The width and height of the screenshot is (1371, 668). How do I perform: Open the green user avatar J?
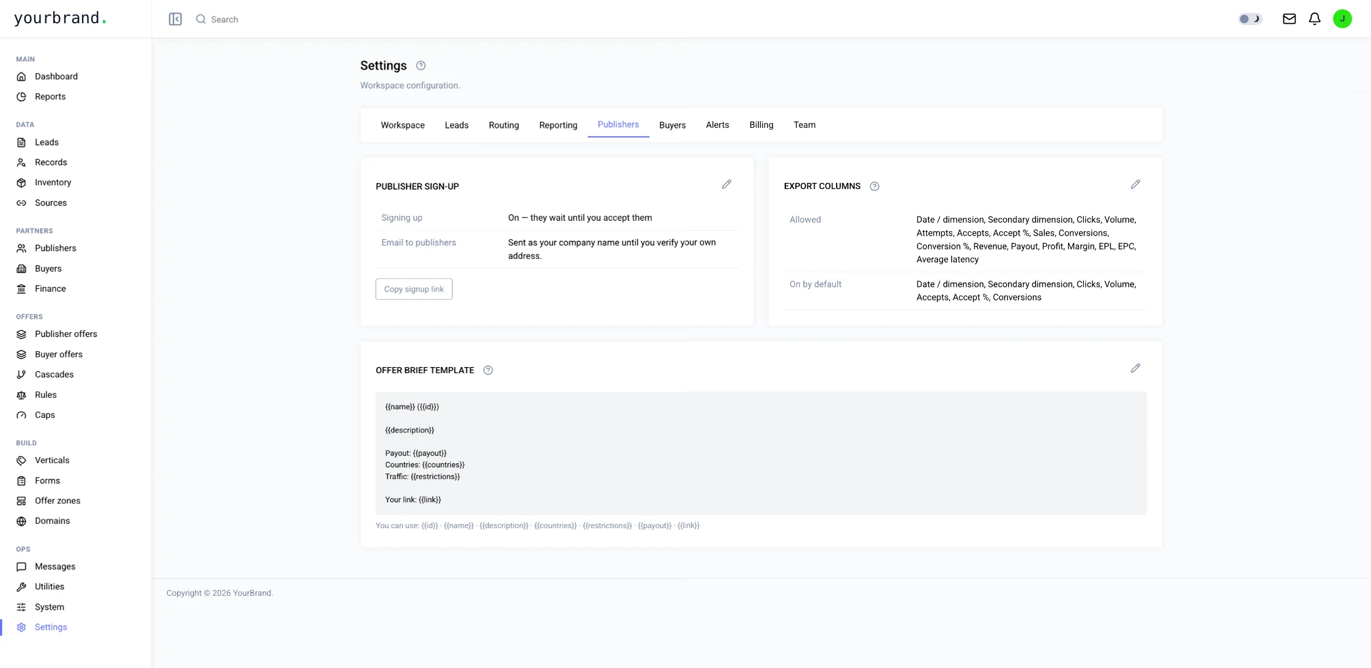point(1342,19)
